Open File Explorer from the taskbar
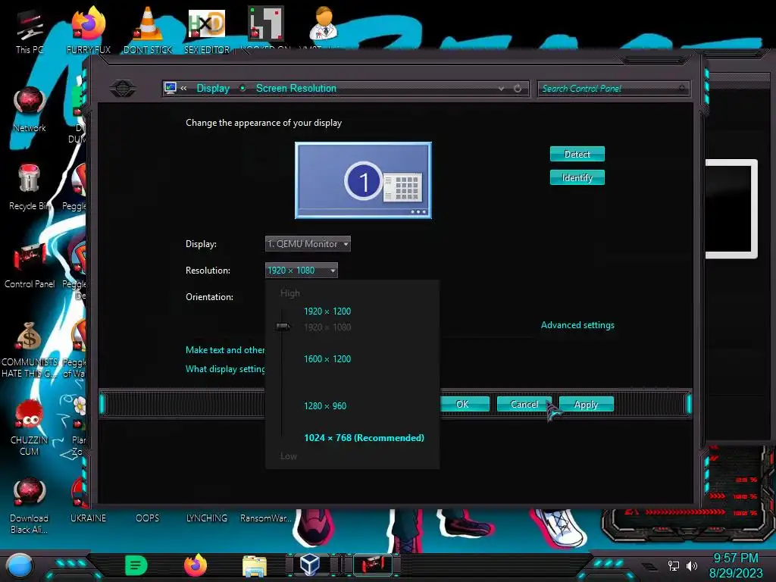776x582 pixels. (255, 565)
